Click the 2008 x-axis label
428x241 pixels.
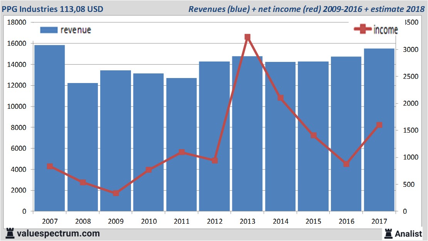coord(83,221)
